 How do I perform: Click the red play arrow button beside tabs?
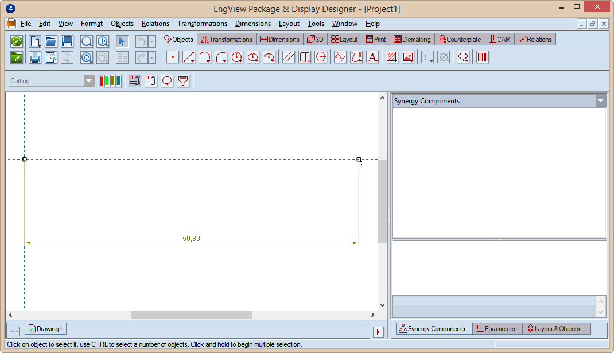click(x=378, y=332)
